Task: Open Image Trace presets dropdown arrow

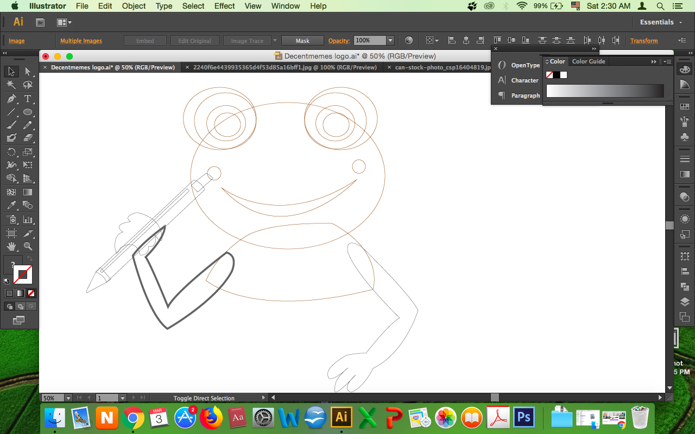Action: tap(275, 41)
